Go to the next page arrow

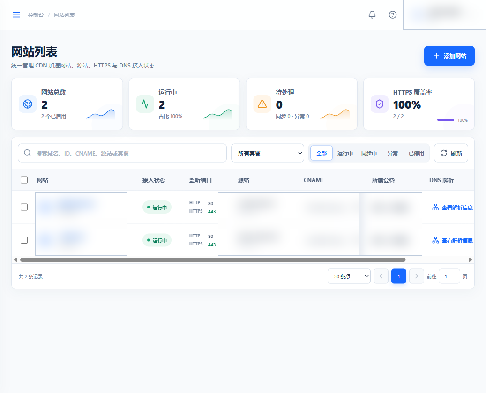tap(417, 276)
